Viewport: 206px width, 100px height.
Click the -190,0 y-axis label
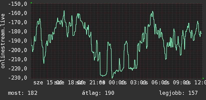[17, 41]
